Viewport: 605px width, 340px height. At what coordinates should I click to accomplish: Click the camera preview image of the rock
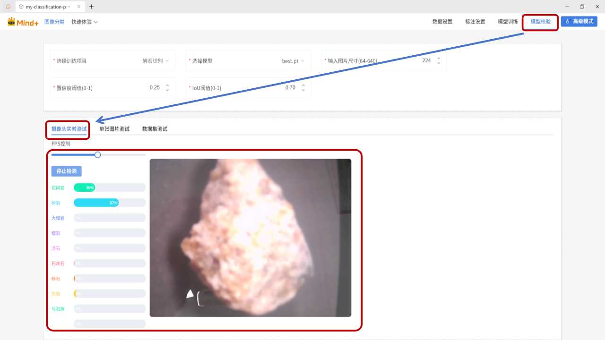pos(250,238)
